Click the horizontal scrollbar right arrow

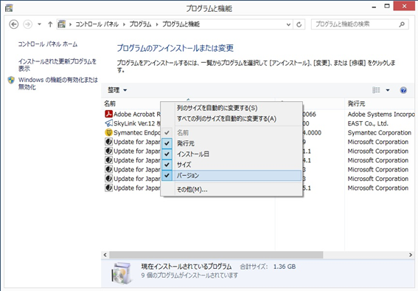(411, 255)
